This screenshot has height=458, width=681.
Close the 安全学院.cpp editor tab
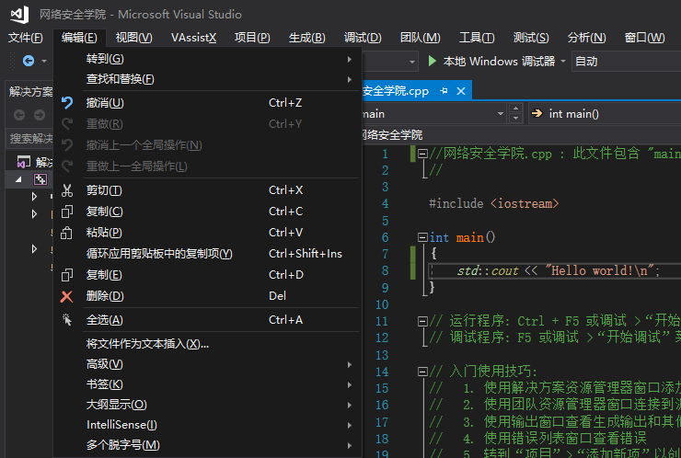pyautogui.click(x=461, y=91)
